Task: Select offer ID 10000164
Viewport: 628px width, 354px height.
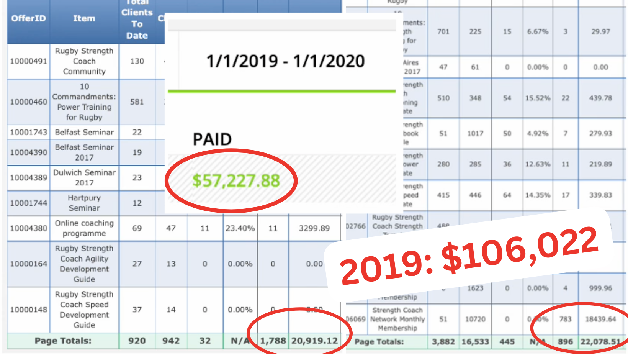Action: [29, 264]
